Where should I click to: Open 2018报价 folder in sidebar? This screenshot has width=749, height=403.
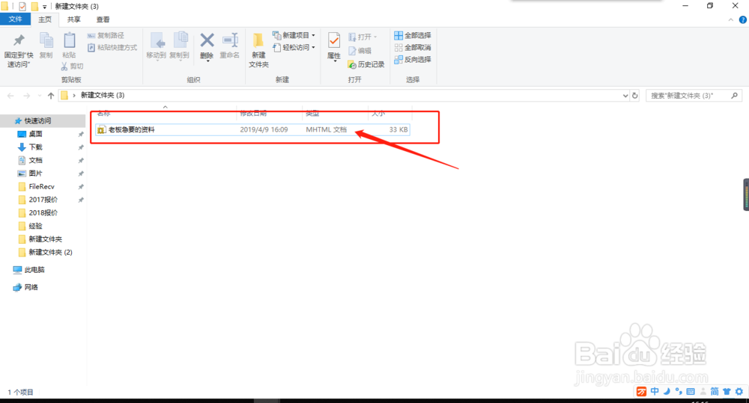43,212
